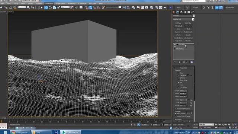
Task: Select Cylindrical mapping type
Action: [178, 76]
